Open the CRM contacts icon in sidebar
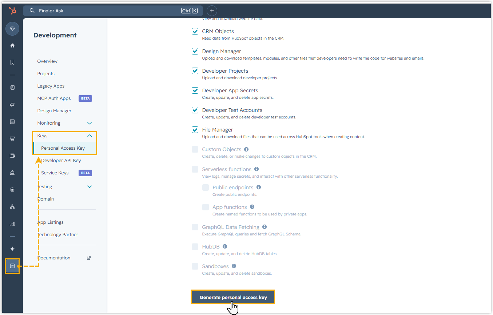The width and height of the screenshot is (493, 315). coord(12,88)
